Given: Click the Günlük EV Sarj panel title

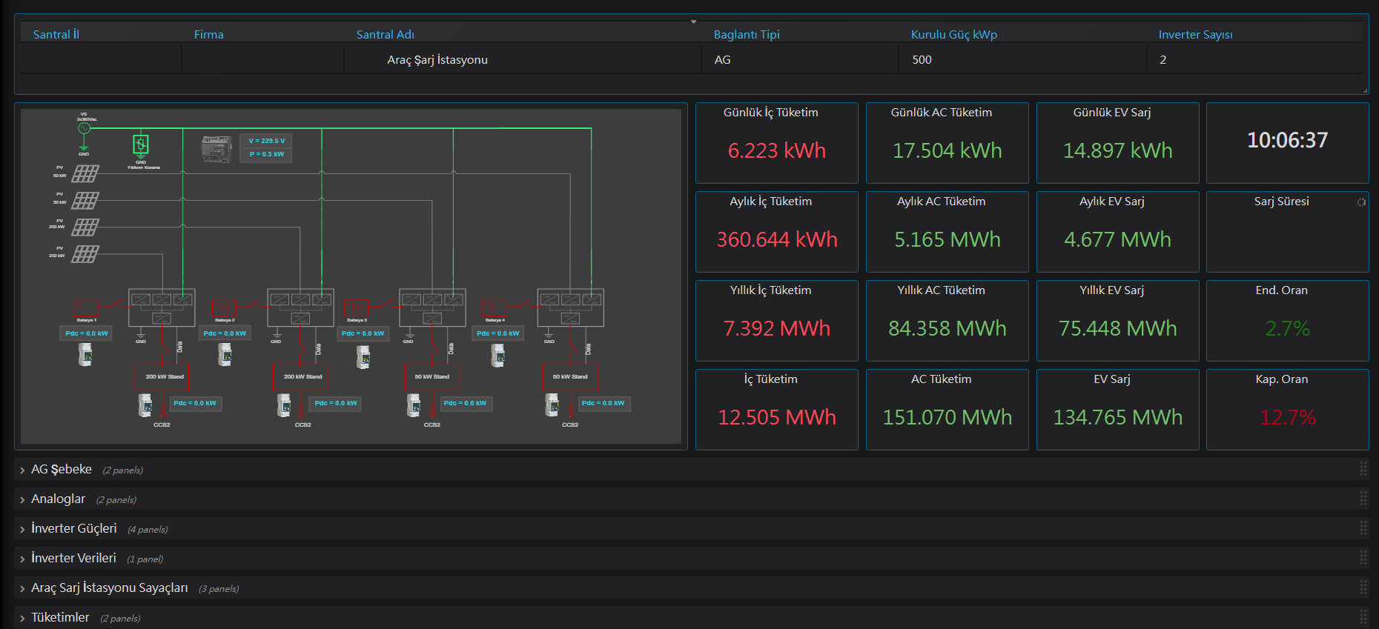Looking at the screenshot, I should coord(1111,113).
